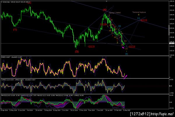
Task: Click red price tag right of the (v) label
Action: [x=132, y=47]
